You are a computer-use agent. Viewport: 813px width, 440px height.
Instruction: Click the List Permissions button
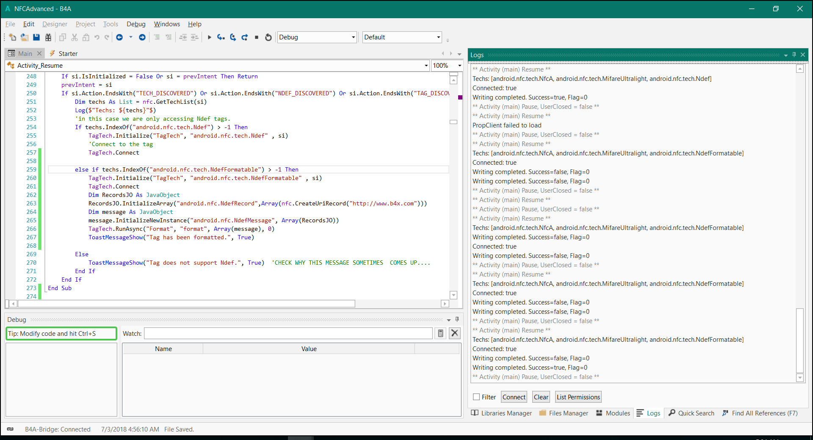click(x=578, y=397)
